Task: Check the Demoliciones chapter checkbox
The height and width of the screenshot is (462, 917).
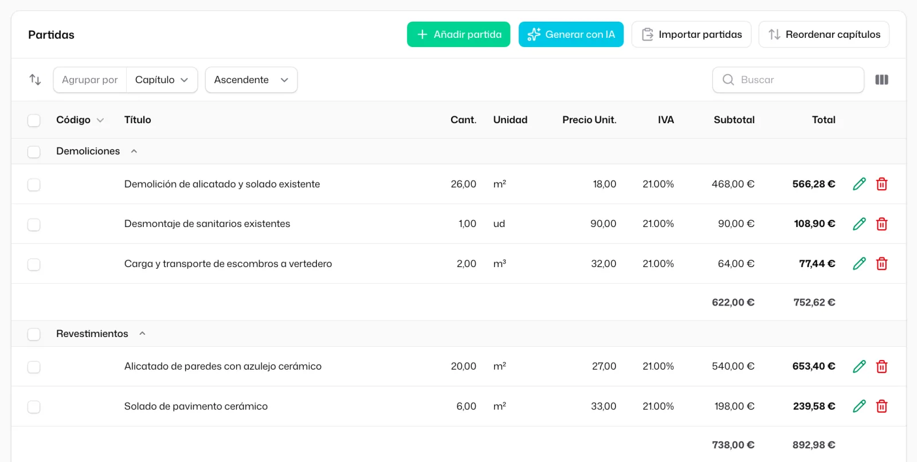Action: (x=34, y=152)
